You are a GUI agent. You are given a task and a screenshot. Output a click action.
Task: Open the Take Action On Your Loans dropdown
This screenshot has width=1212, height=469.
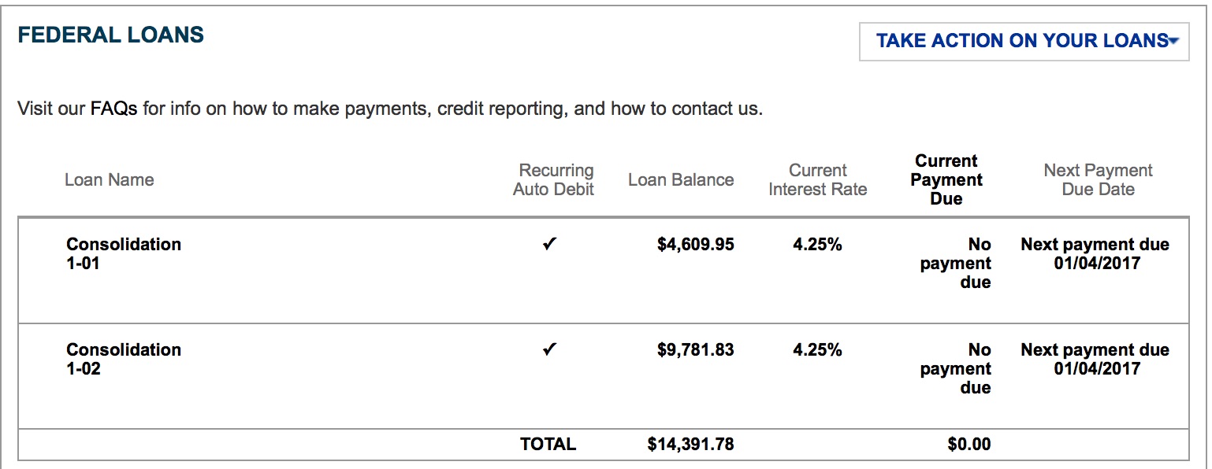(1021, 41)
